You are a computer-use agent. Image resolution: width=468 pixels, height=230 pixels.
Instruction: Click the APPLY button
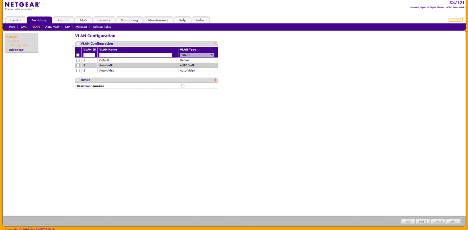tap(454, 221)
